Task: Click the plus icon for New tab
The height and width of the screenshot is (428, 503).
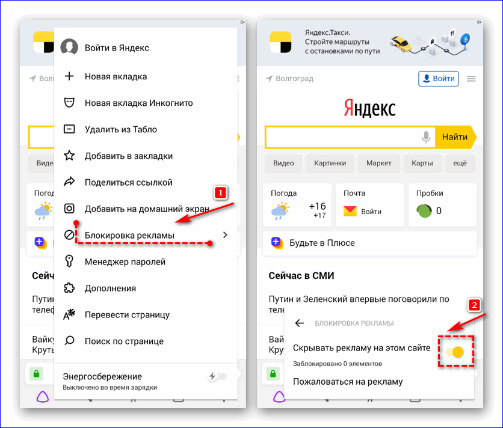Action: (x=69, y=76)
